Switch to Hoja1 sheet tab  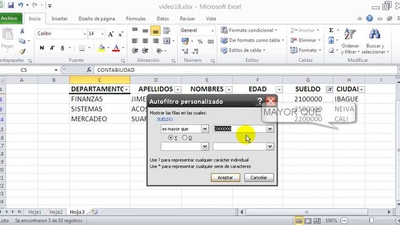coord(34,212)
